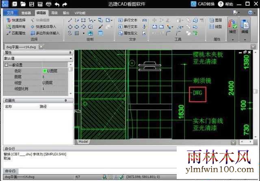Click the command line input field
The width and height of the screenshot is (260, 181).
(x=97, y=171)
